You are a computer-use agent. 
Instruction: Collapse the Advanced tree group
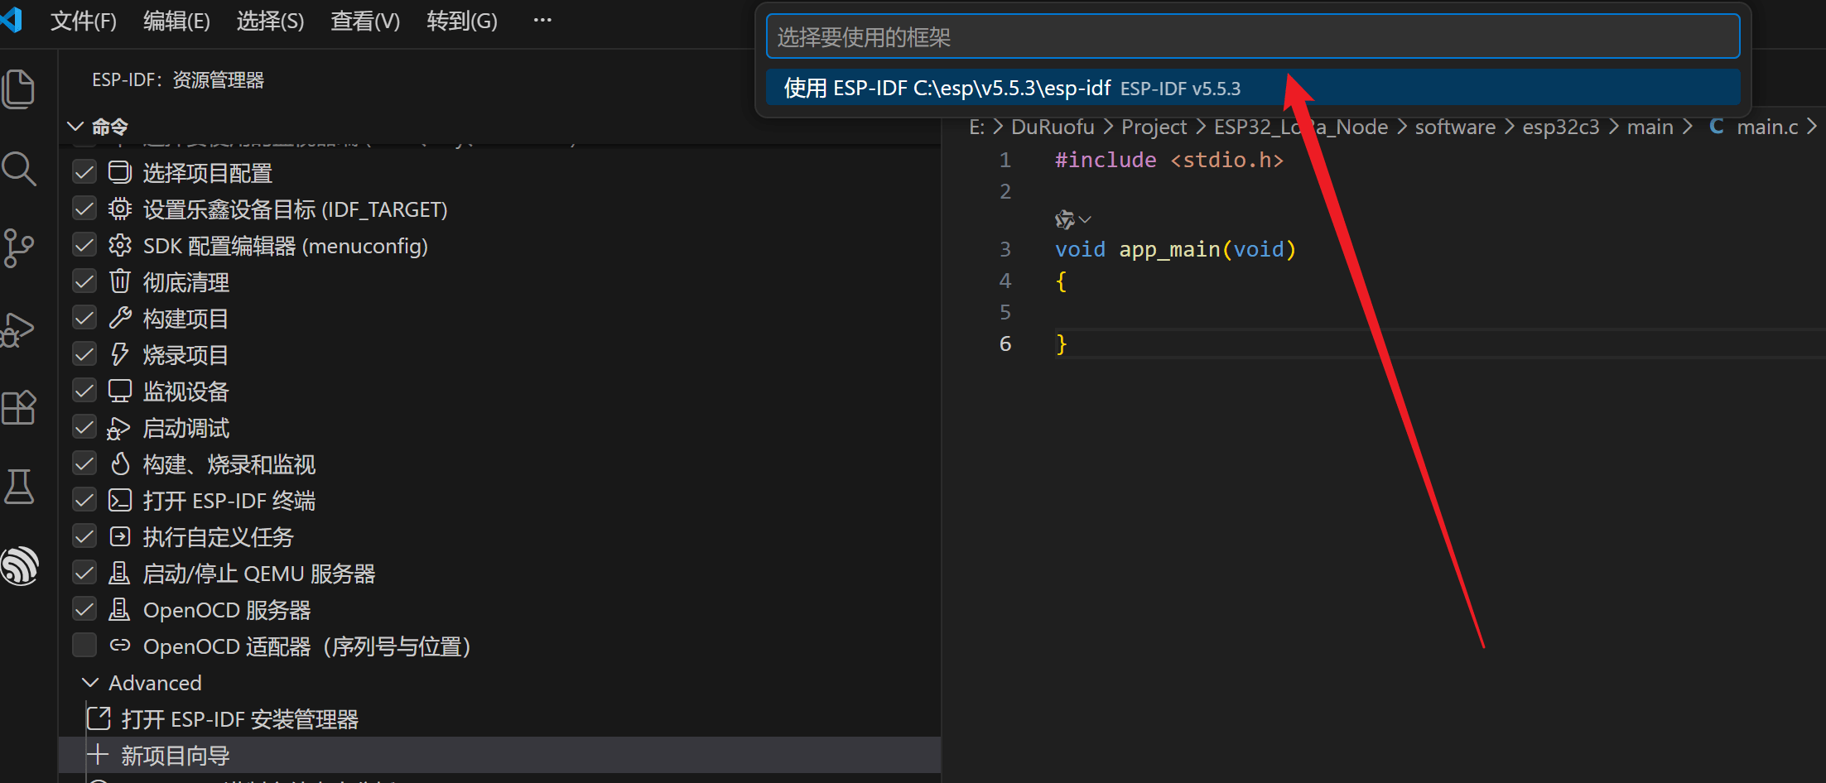(90, 683)
